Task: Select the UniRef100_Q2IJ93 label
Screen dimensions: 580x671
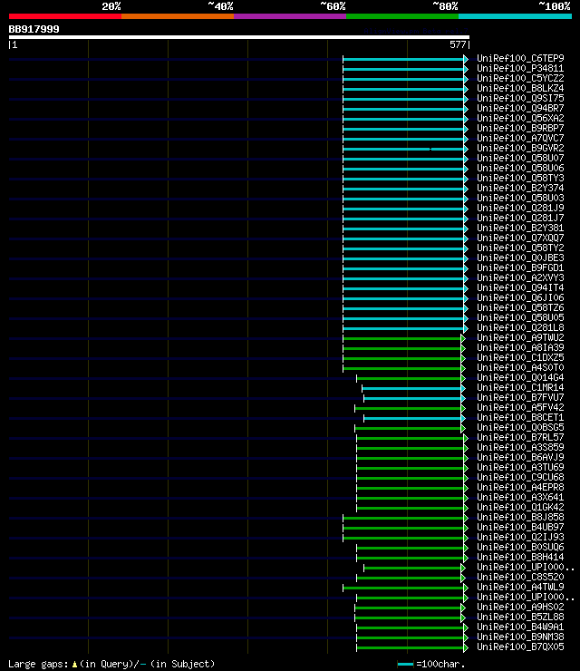Action: pos(520,538)
